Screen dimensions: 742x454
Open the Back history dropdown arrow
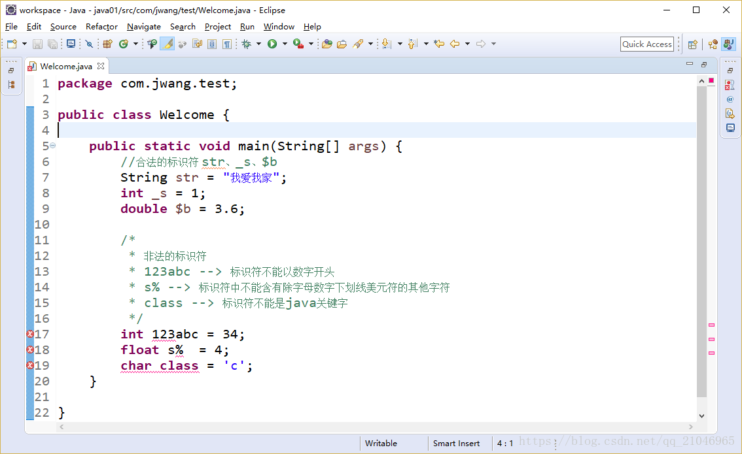[x=468, y=44]
